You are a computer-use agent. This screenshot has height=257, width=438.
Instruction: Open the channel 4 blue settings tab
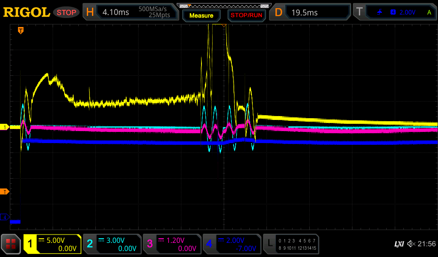(x=231, y=244)
